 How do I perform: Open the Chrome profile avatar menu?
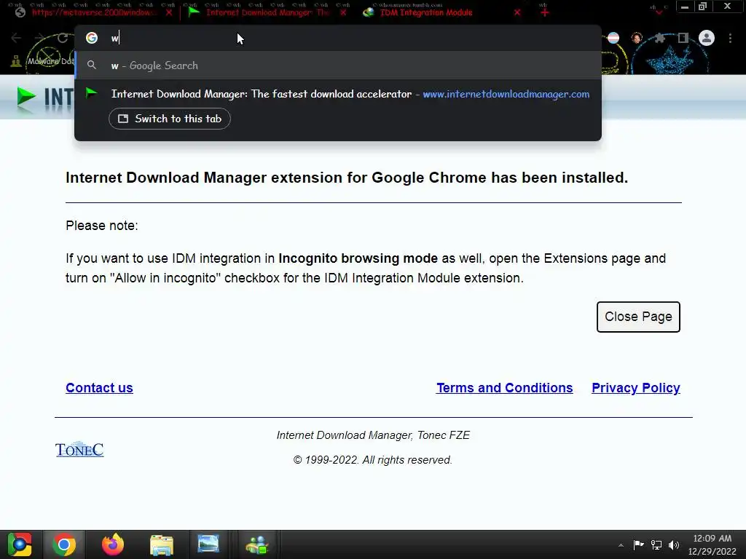707,38
